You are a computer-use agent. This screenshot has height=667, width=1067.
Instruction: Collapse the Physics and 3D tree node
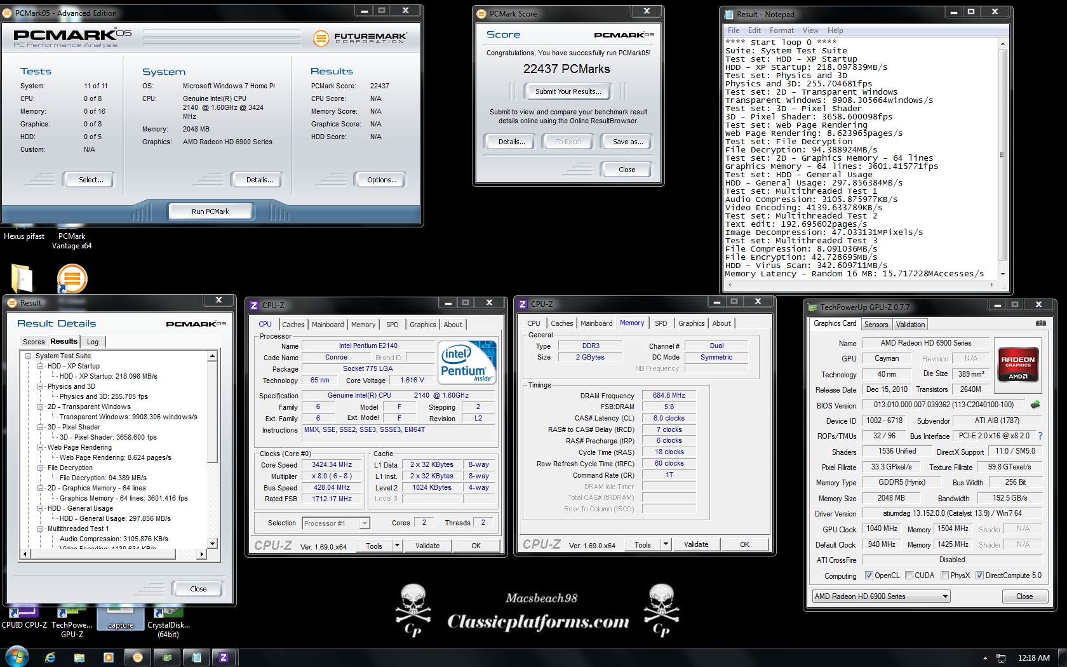(41, 386)
